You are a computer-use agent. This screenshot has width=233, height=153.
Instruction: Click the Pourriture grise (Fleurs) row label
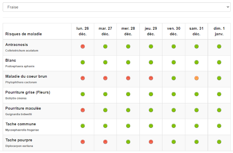(28, 92)
